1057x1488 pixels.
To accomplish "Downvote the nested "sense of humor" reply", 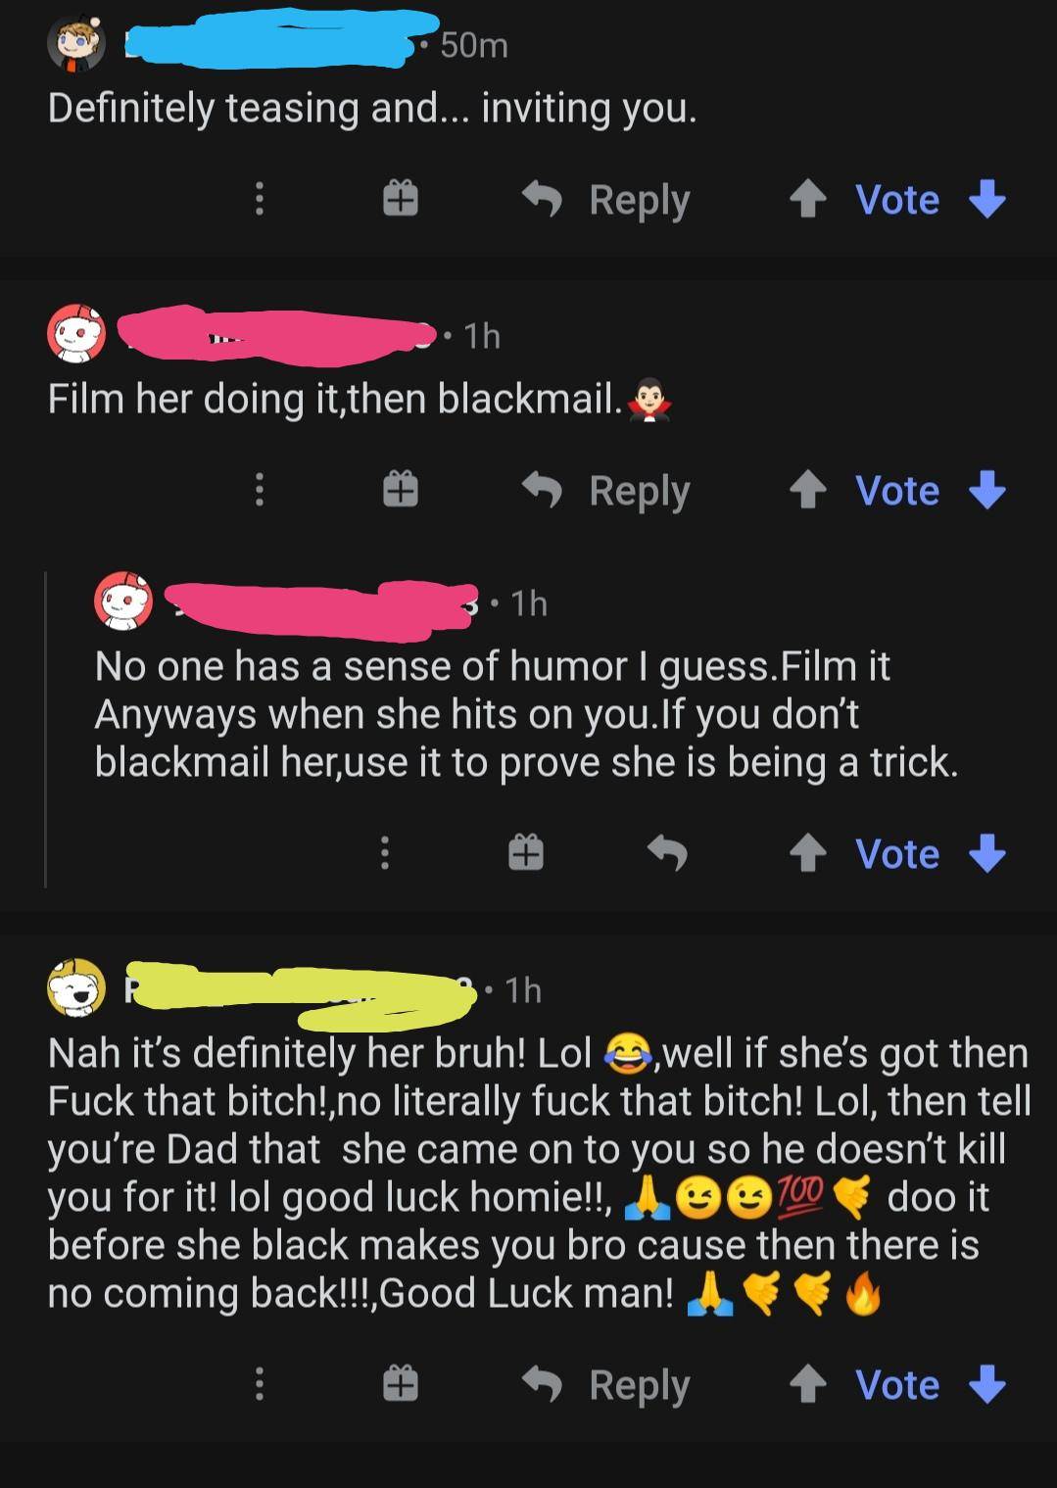I will click(x=986, y=853).
